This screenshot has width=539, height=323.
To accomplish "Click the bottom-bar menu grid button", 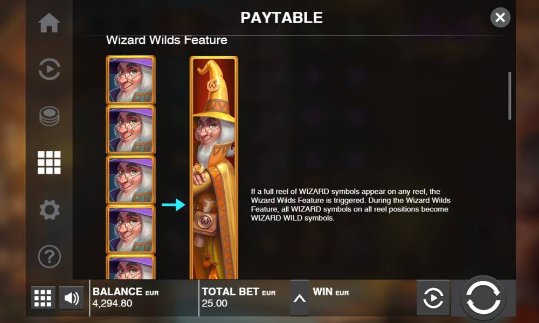I will [43, 298].
